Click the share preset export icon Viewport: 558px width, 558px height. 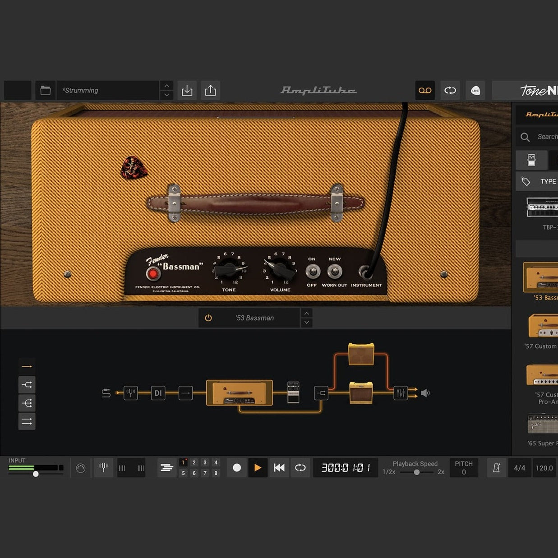pyautogui.click(x=210, y=90)
